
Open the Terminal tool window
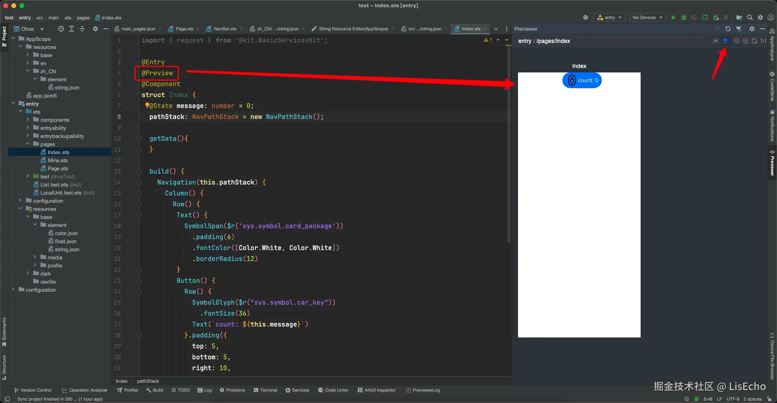(265, 390)
